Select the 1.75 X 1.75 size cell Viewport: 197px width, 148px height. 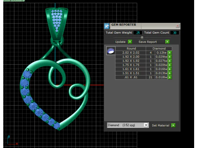131,65
